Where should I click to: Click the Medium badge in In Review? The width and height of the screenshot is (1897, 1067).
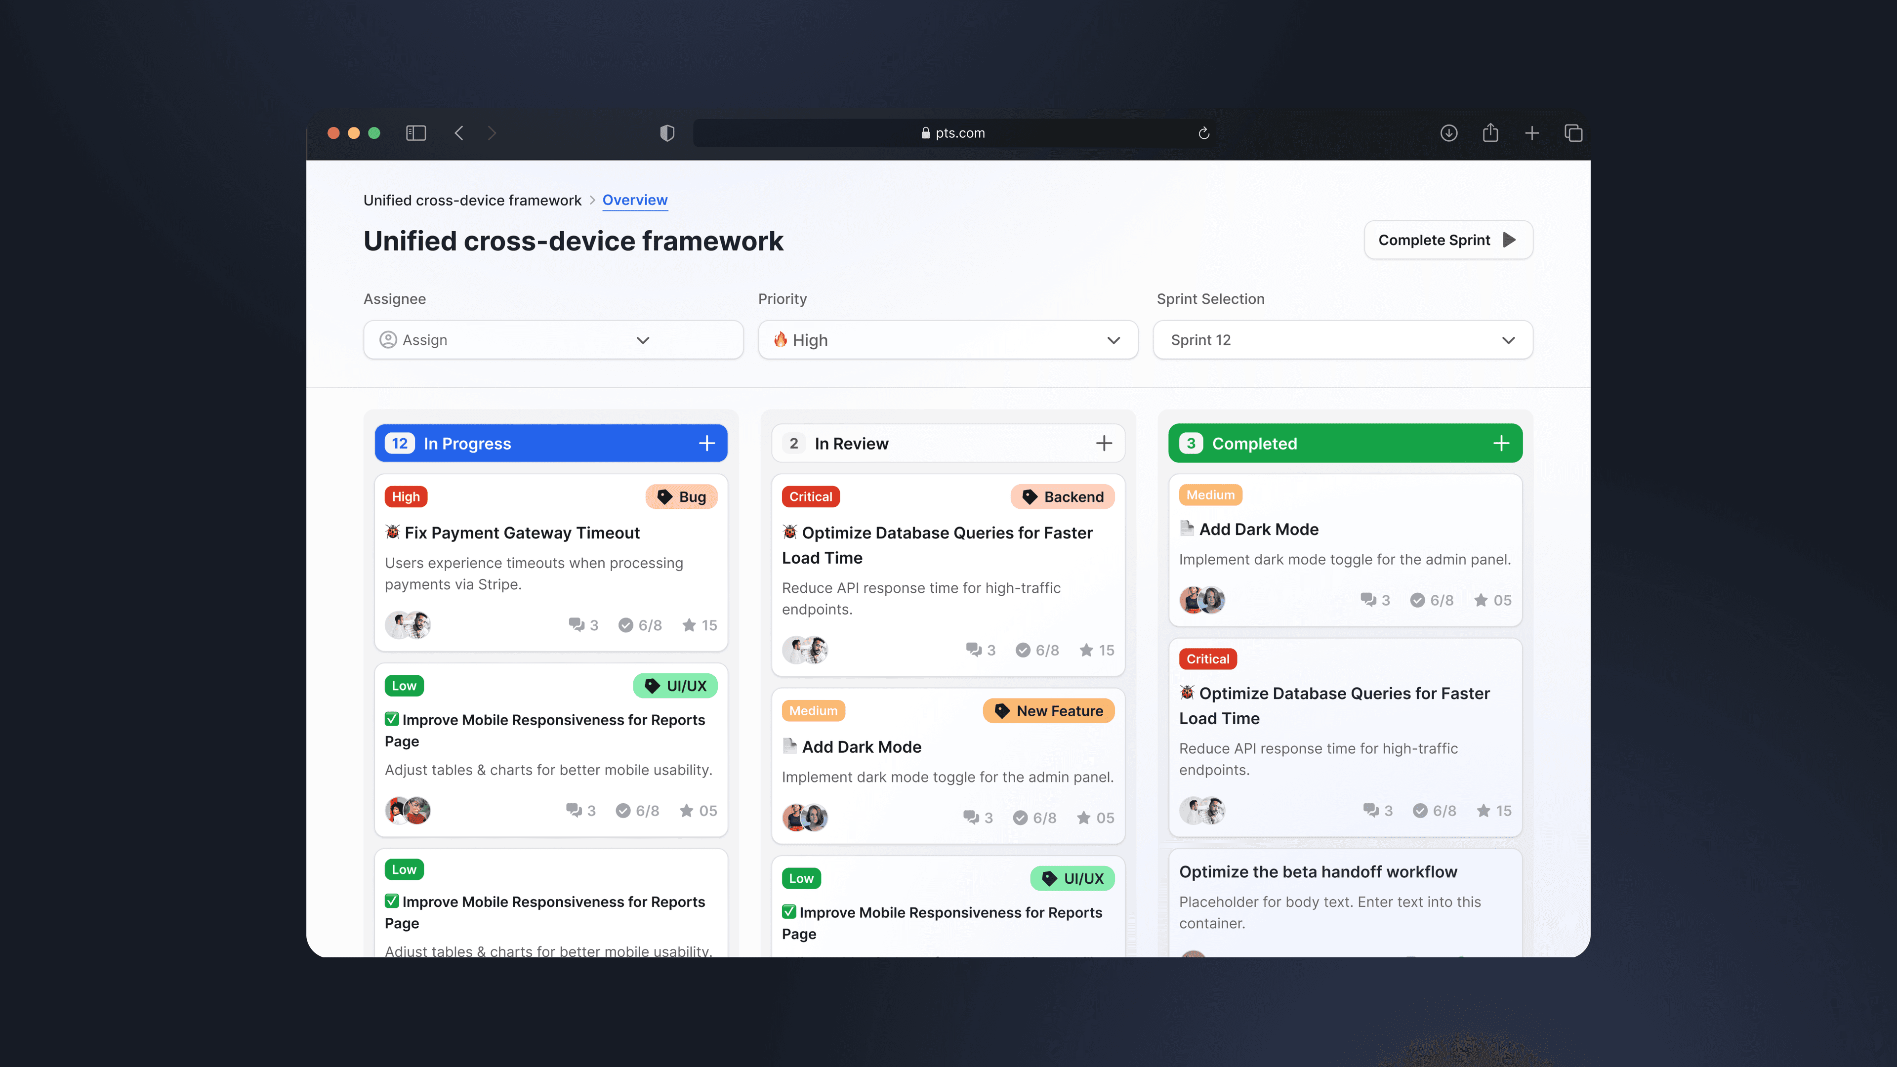[813, 711]
